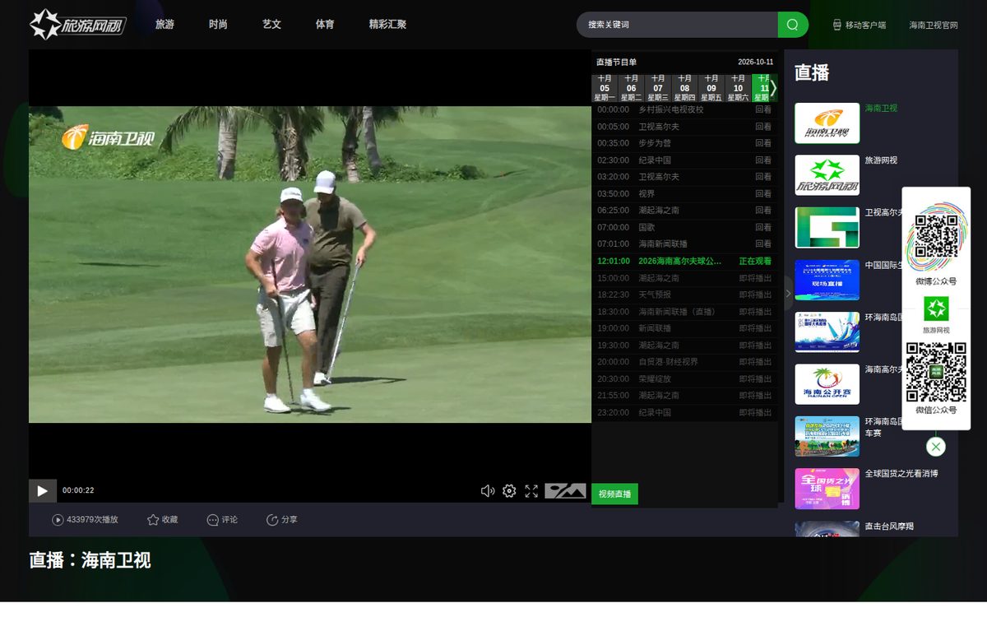This screenshot has height=617, width=987.
Task: Close the floating QR code panel
Action: (x=936, y=447)
